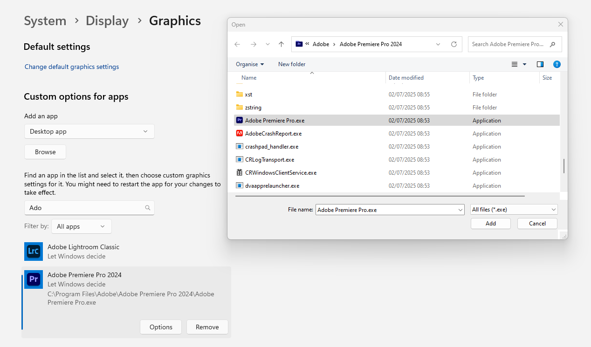
Task: Select dvaapprelauncher.exe icon
Action: click(240, 186)
